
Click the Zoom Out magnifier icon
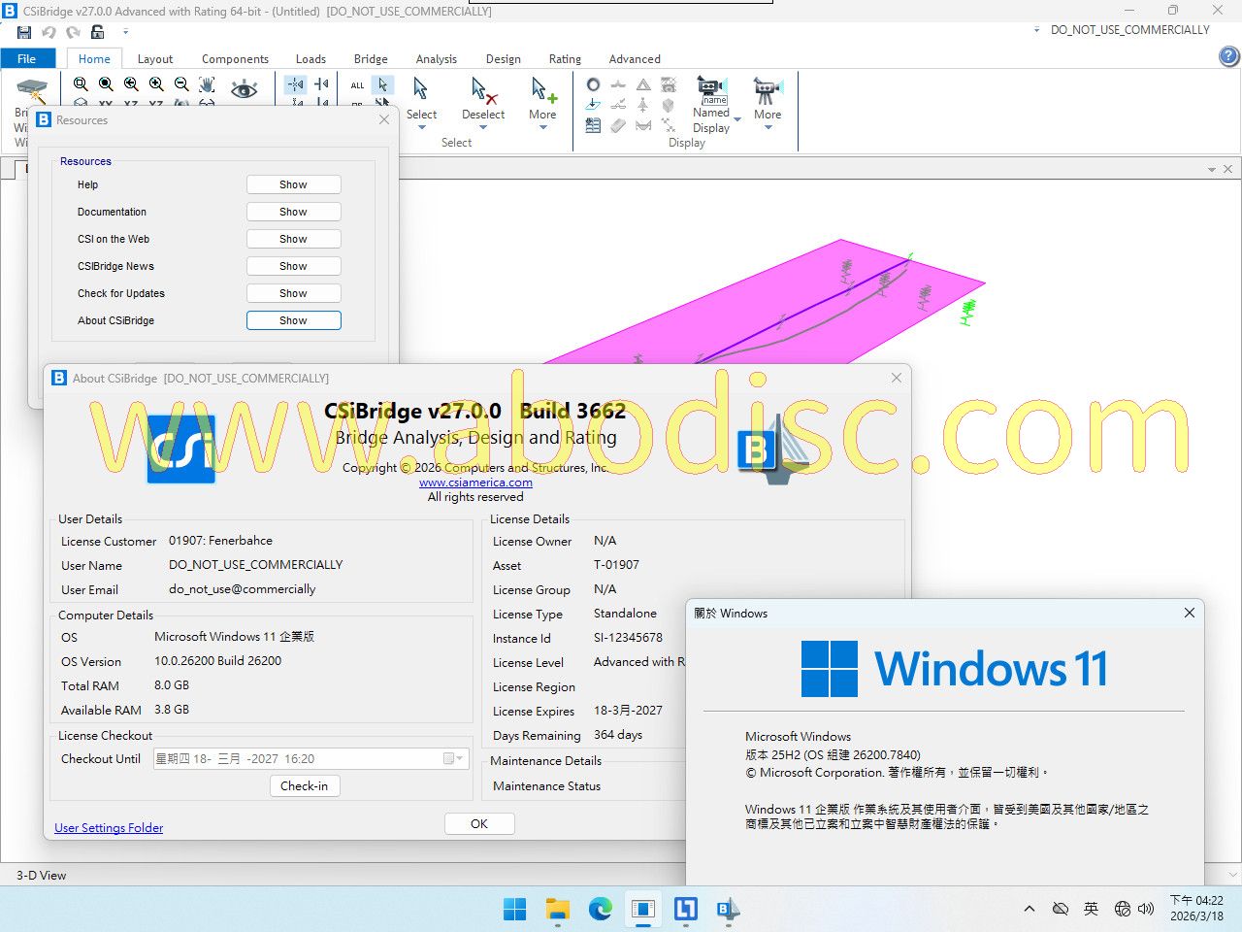point(181,85)
